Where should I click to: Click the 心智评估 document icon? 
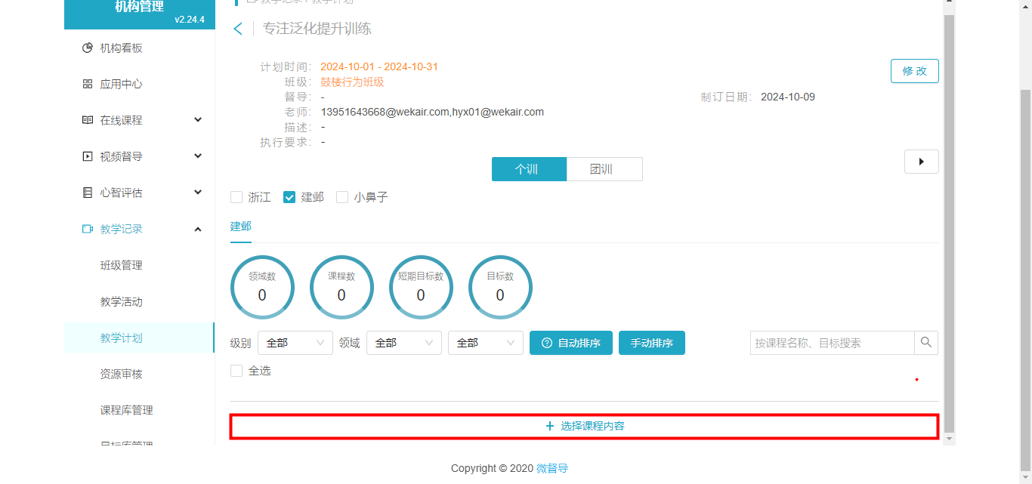[x=87, y=193]
